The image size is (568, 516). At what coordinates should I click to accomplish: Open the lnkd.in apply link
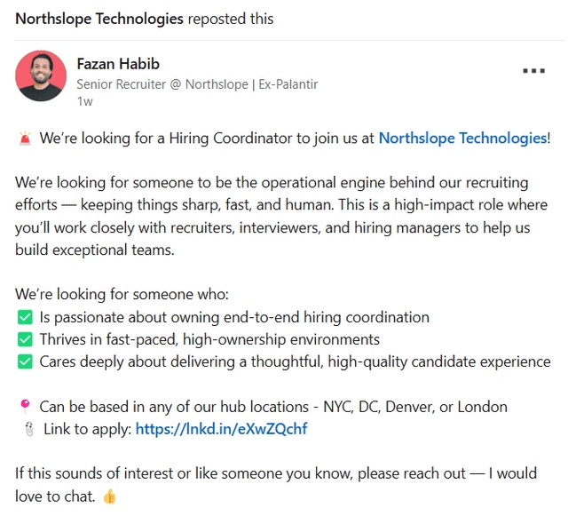(x=221, y=429)
